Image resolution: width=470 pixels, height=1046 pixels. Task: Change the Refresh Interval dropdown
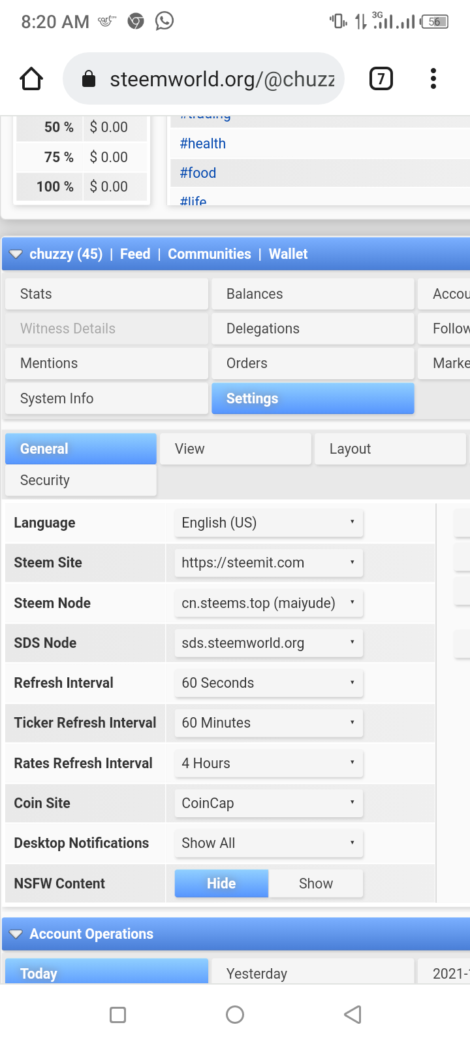[x=268, y=683]
